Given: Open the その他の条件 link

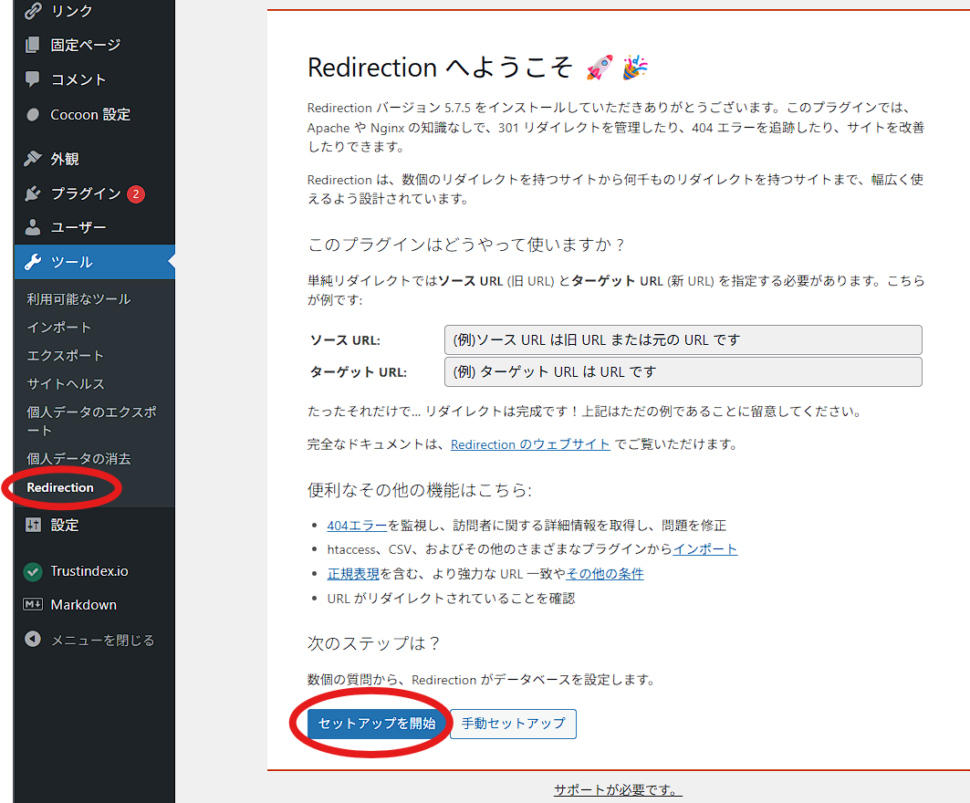Looking at the screenshot, I should point(605,573).
